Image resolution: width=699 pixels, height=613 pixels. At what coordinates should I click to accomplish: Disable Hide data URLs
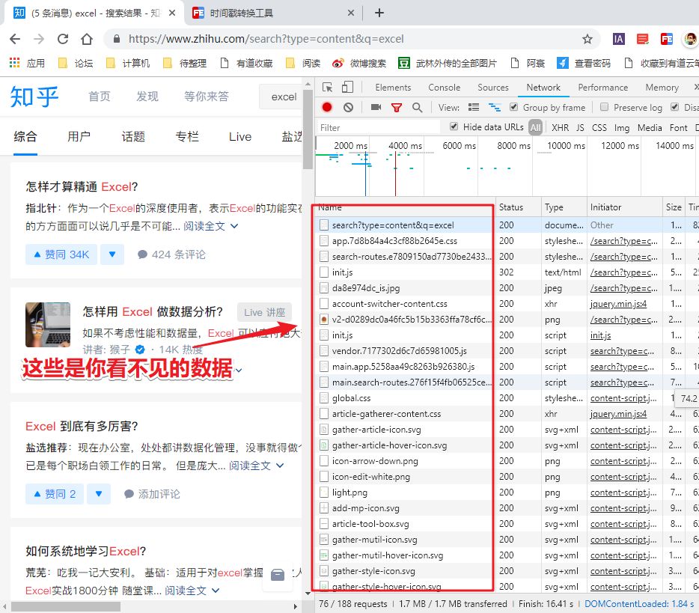pos(454,126)
